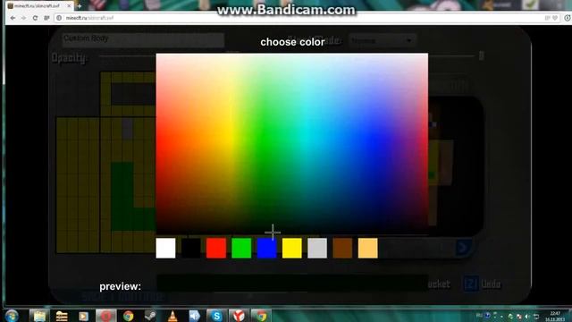Pick the green color swatch
Screen dimensions: 572x322
coord(241,249)
